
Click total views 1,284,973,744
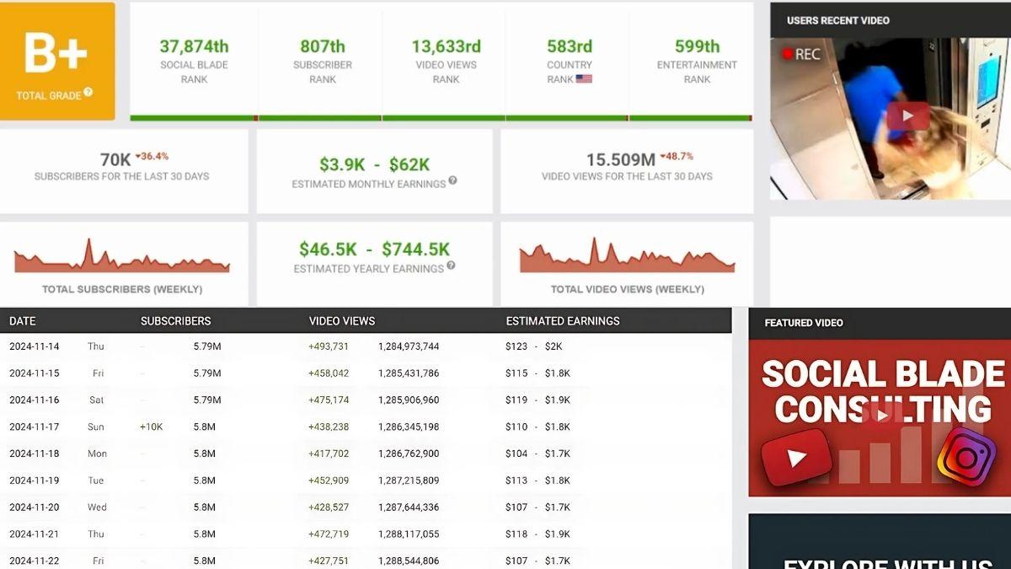coord(409,346)
